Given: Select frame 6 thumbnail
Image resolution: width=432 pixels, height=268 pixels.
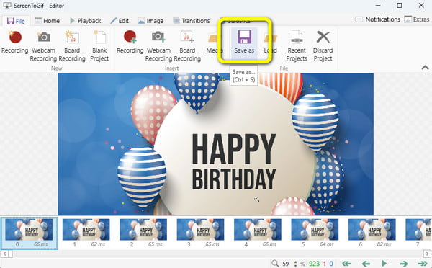Looking at the screenshot, I should [x=372, y=233].
